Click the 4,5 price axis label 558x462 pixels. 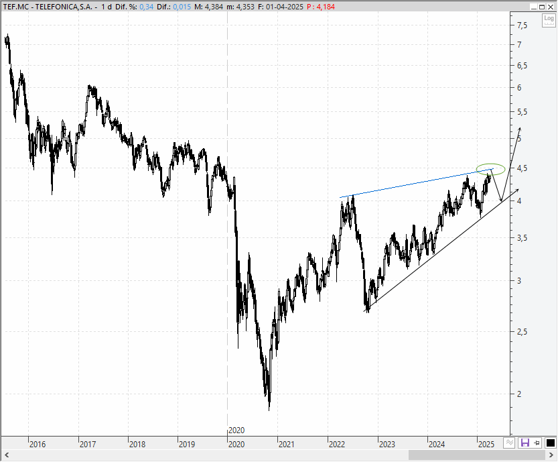(522, 168)
